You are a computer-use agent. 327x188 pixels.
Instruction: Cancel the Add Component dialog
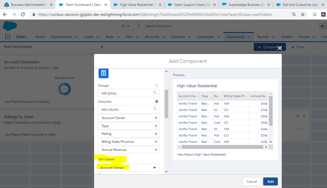point(252,182)
